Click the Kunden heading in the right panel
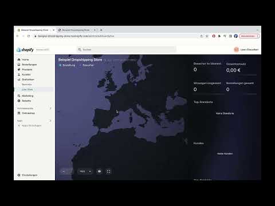 pos(198,143)
